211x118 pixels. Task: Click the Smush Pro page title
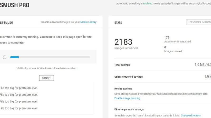15,5
